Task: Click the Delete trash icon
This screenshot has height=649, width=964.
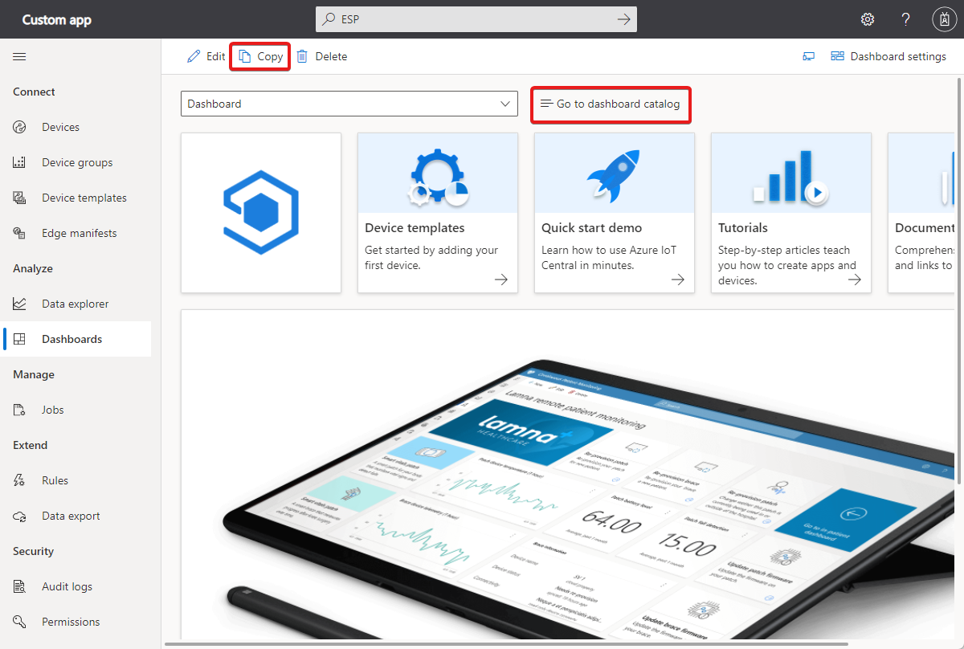Action: pyautogui.click(x=303, y=56)
